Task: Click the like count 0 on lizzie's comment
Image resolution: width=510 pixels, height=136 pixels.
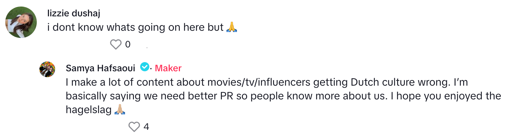Action: click(x=128, y=44)
